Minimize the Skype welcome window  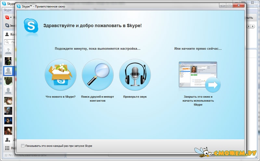click(223, 6)
